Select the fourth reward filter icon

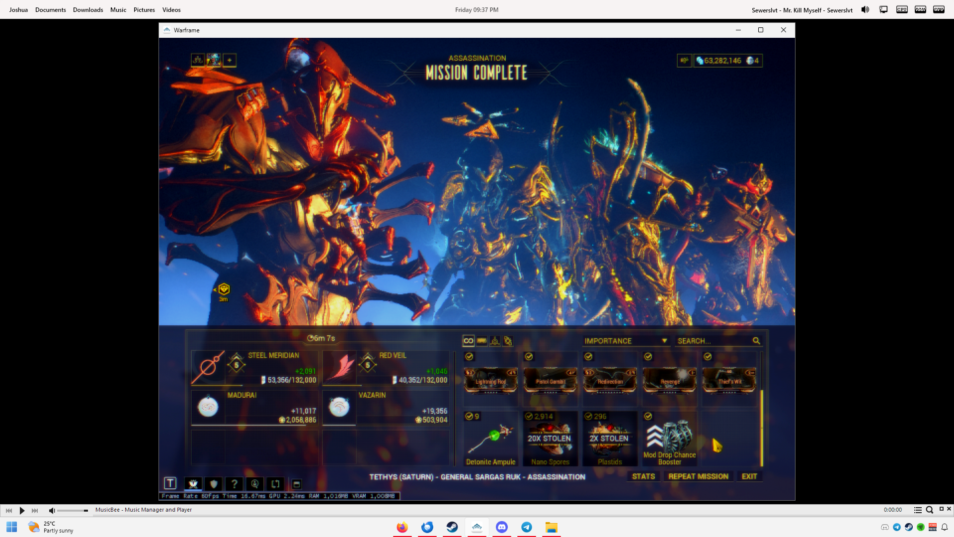tap(508, 341)
